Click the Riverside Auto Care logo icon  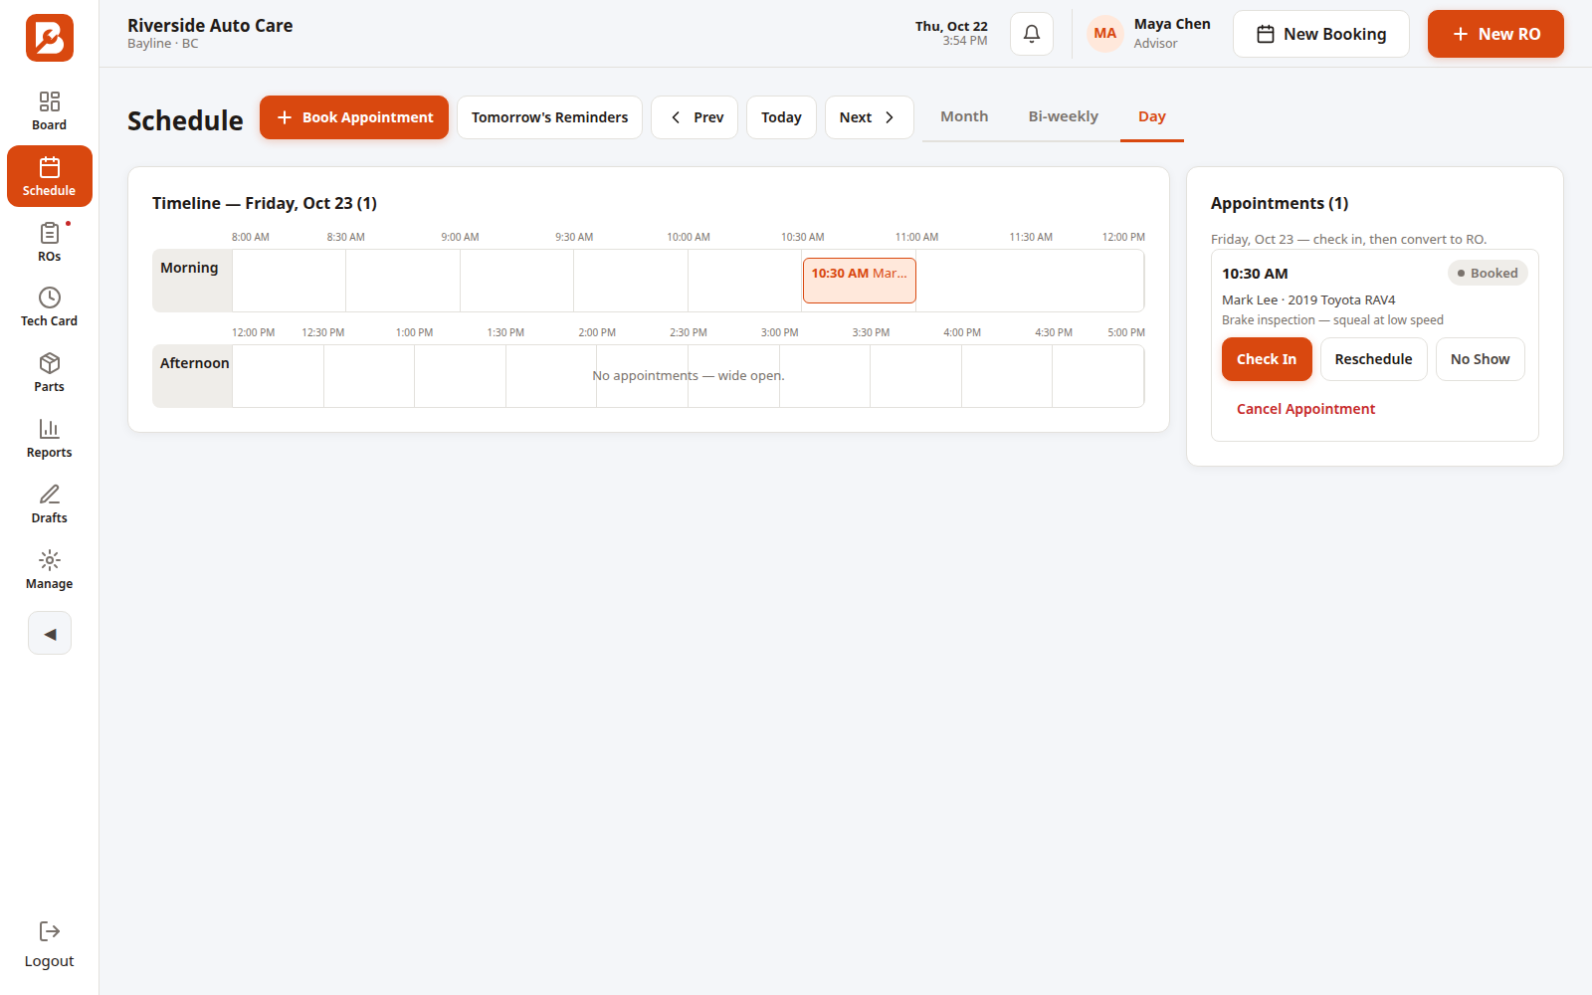[49, 38]
